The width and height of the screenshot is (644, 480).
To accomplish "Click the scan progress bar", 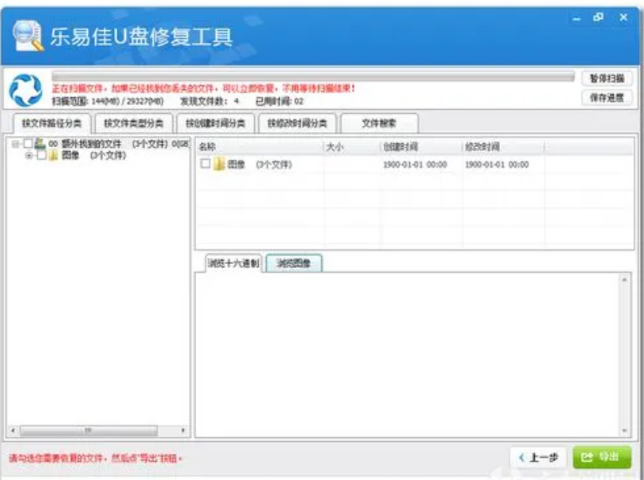I will [313, 77].
